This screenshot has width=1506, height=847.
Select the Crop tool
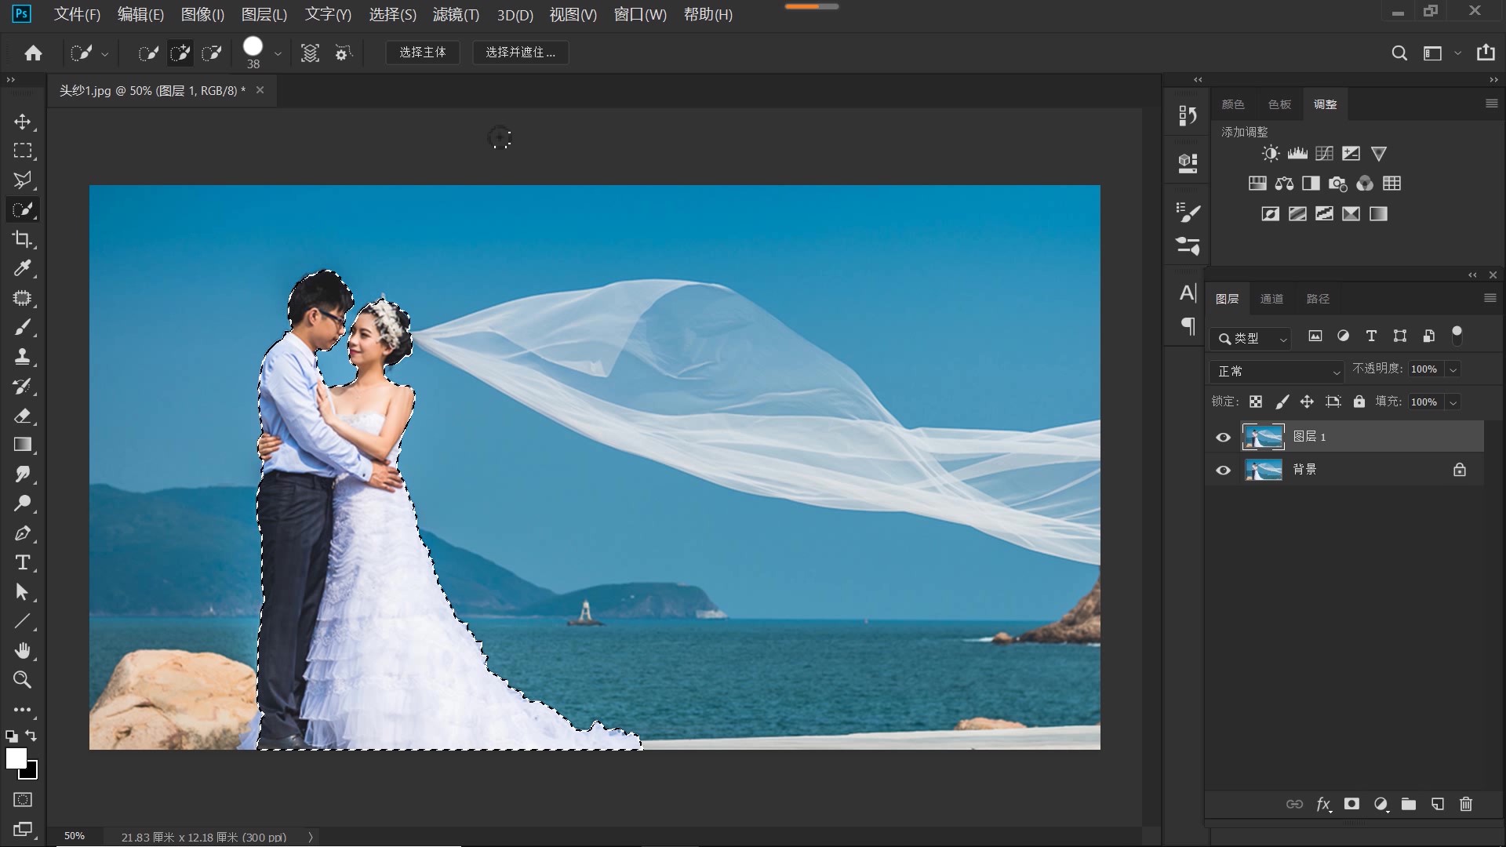[22, 239]
